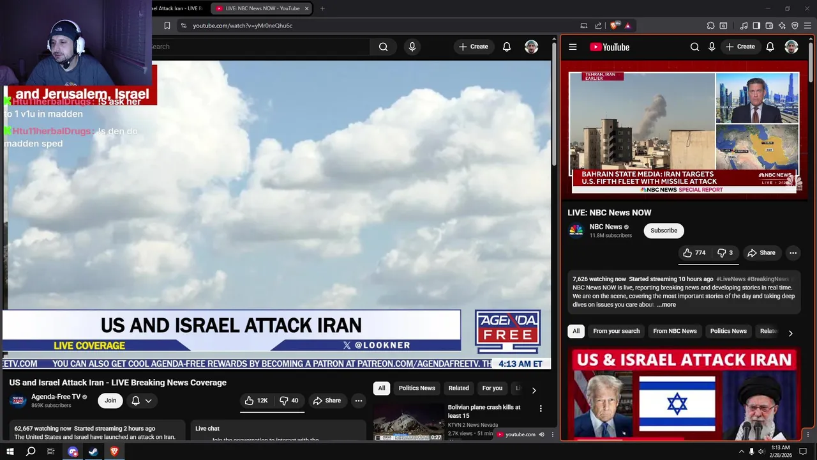Select For you chip in left window
Viewport: 817px width, 460px height.
point(492,388)
